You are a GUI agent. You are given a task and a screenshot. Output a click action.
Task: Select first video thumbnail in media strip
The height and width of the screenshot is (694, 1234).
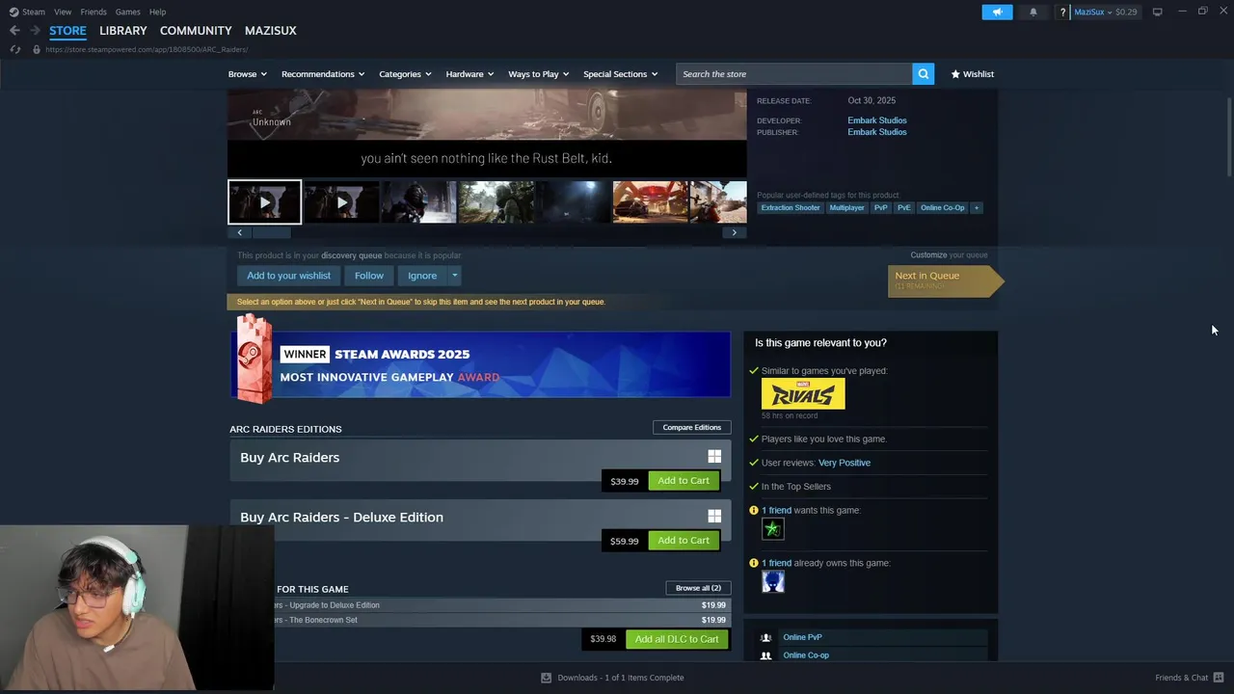[x=264, y=202]
